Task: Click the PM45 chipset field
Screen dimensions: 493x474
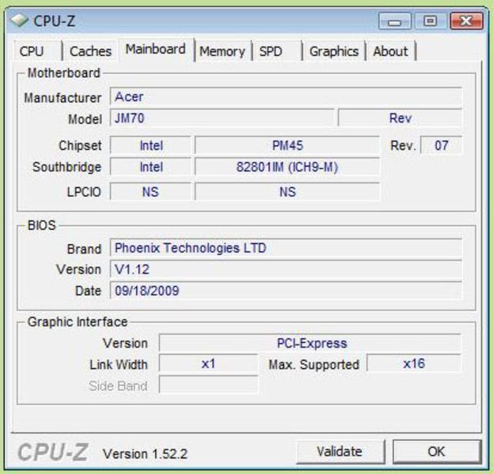Action: click(287, 145)
